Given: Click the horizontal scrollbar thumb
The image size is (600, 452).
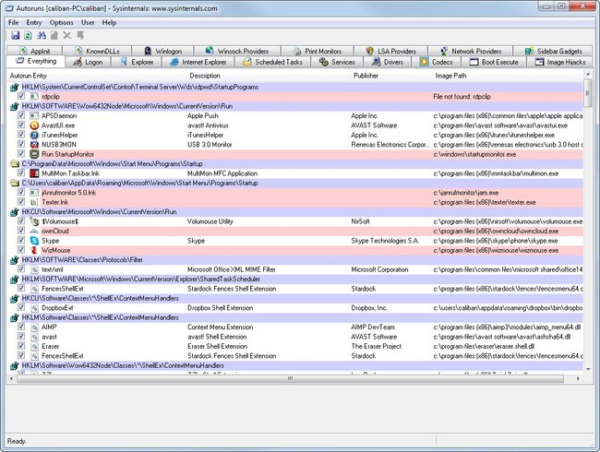Looking at the screenshot, I should click(290, 378).
